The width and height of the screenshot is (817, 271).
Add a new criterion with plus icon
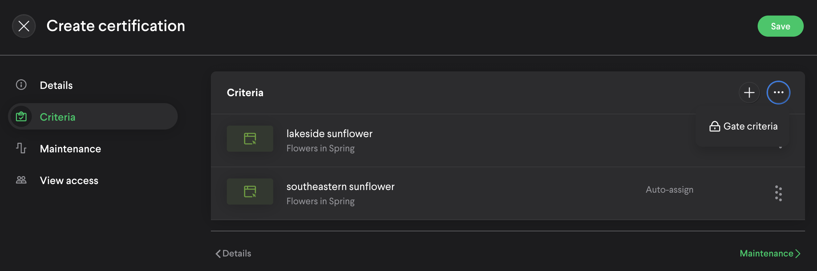click(749, 93)
